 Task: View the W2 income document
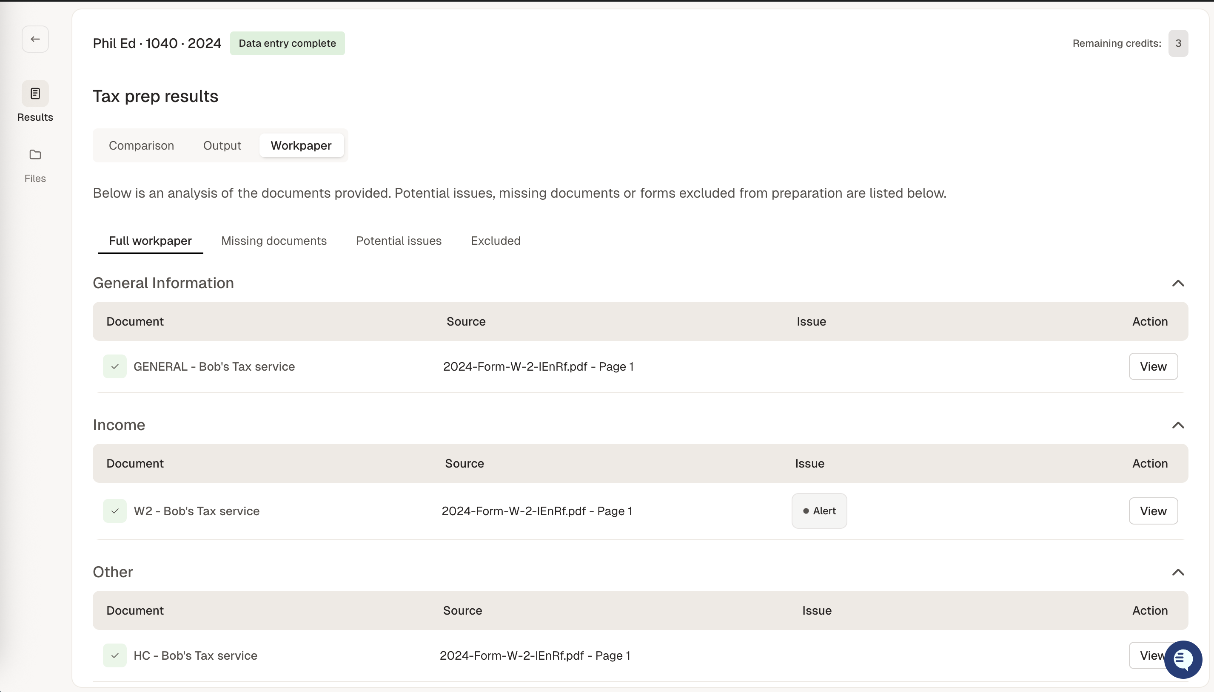click(x=1153, y=511)
